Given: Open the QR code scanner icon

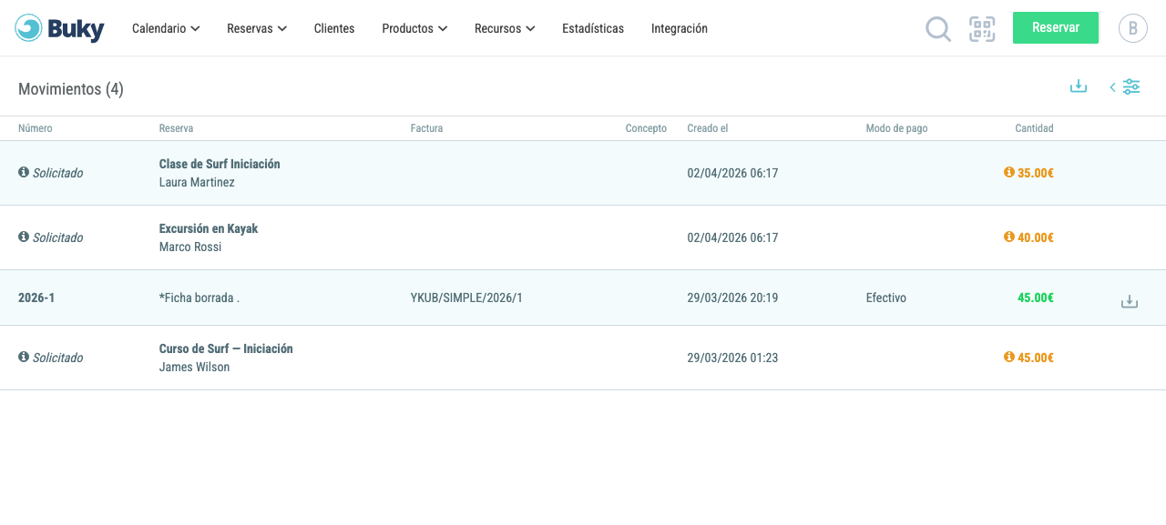Looking at the screenshot, I should point(982,29).
